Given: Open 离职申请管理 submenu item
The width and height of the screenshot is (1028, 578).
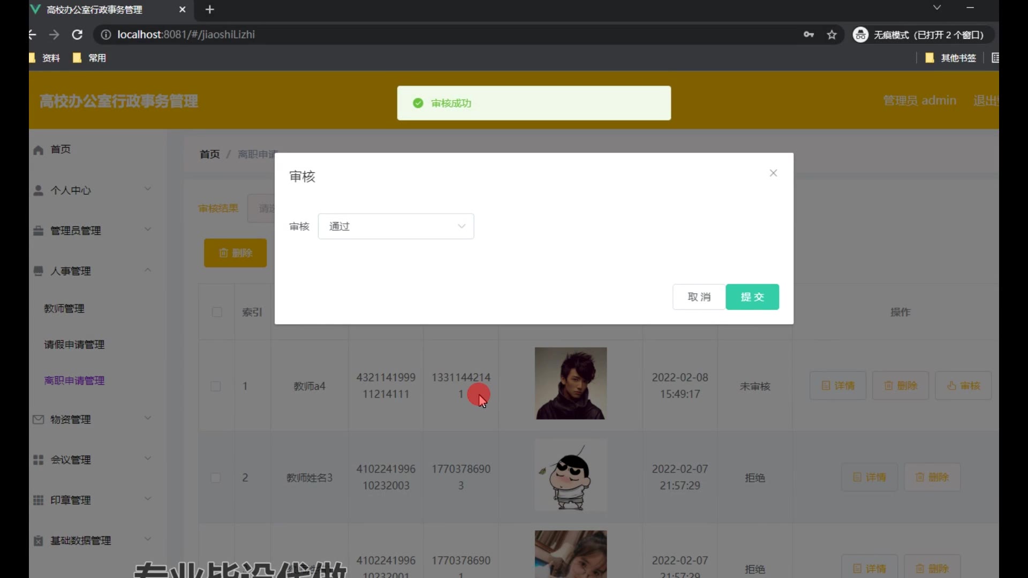Looking at the screenshot, I should (x=74, y=381).
